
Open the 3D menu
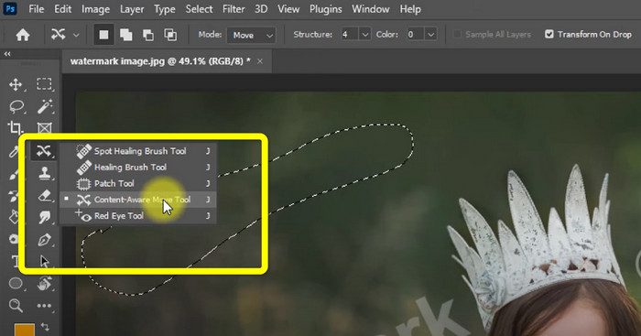click(261, 9)
